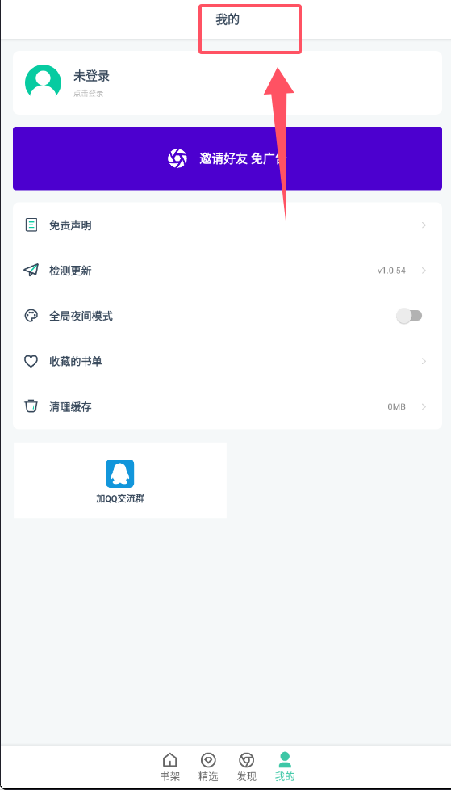451x790 pixels.
Task: Click the 加QQ交流群 label
Action: [120, 498]
